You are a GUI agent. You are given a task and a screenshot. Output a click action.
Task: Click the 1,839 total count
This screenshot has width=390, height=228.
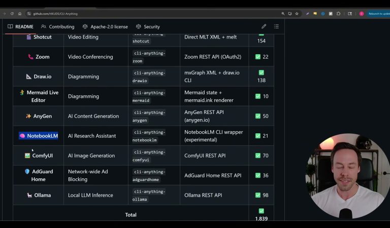262,218
